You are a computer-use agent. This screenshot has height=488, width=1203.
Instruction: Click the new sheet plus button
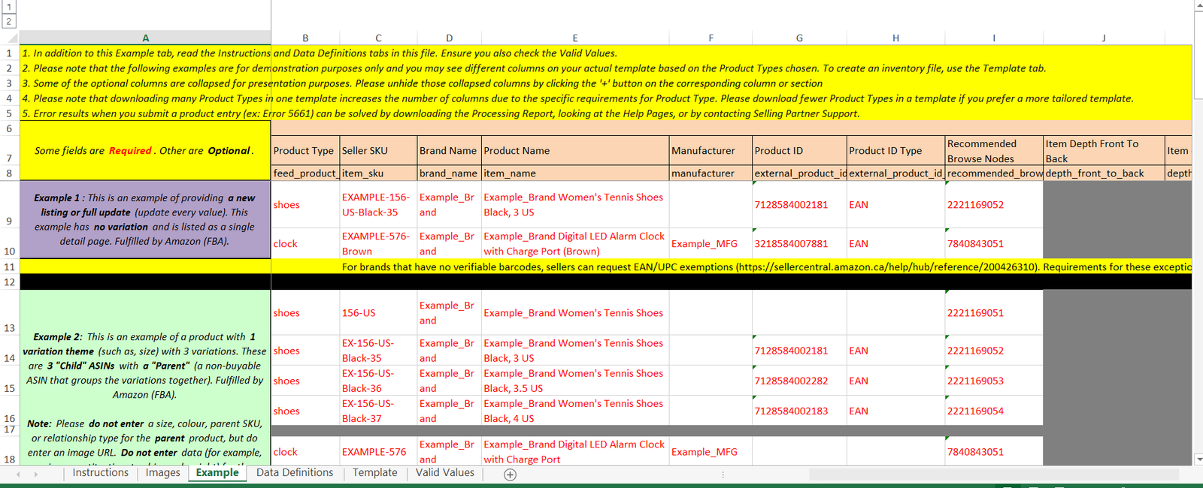tap(510, 474)
